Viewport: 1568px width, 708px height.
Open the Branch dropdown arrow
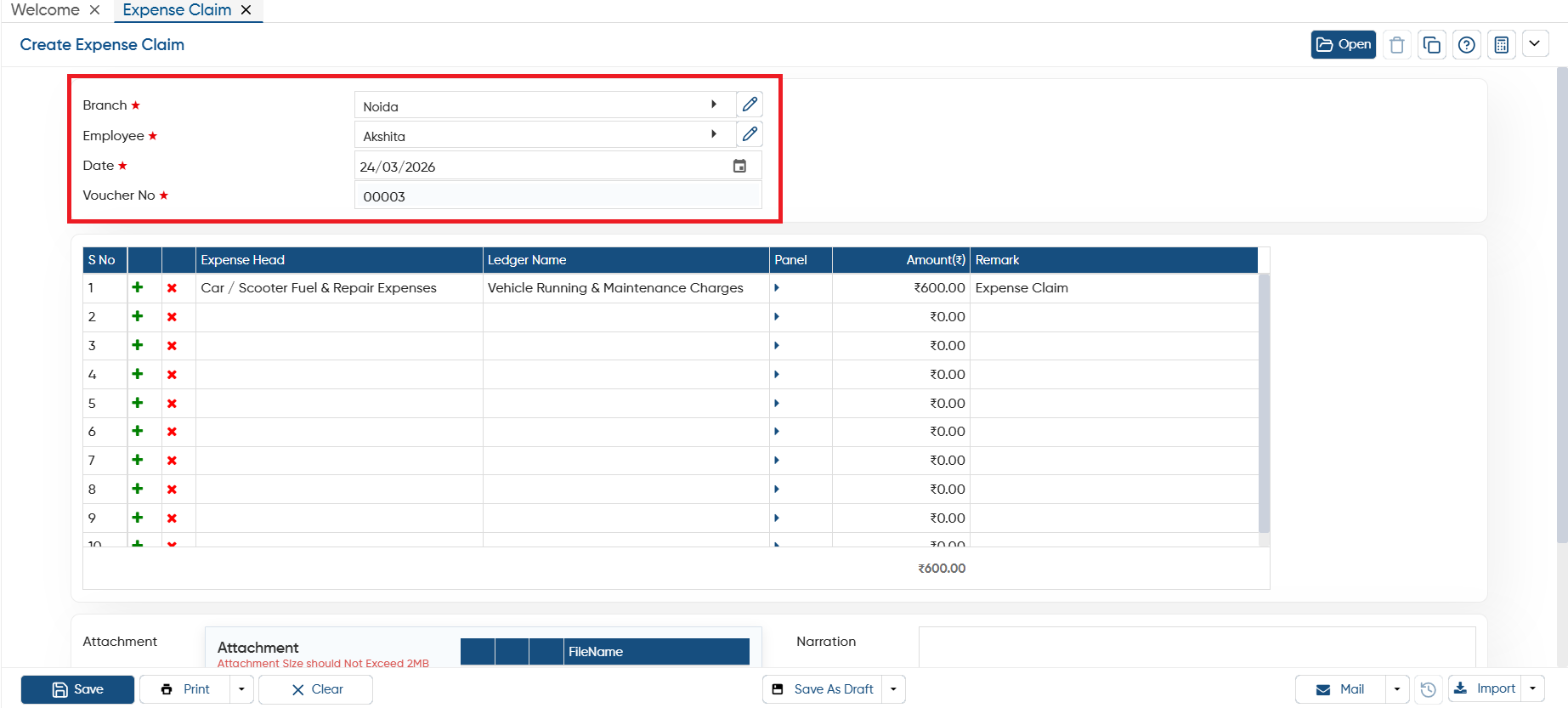(714, 105)
